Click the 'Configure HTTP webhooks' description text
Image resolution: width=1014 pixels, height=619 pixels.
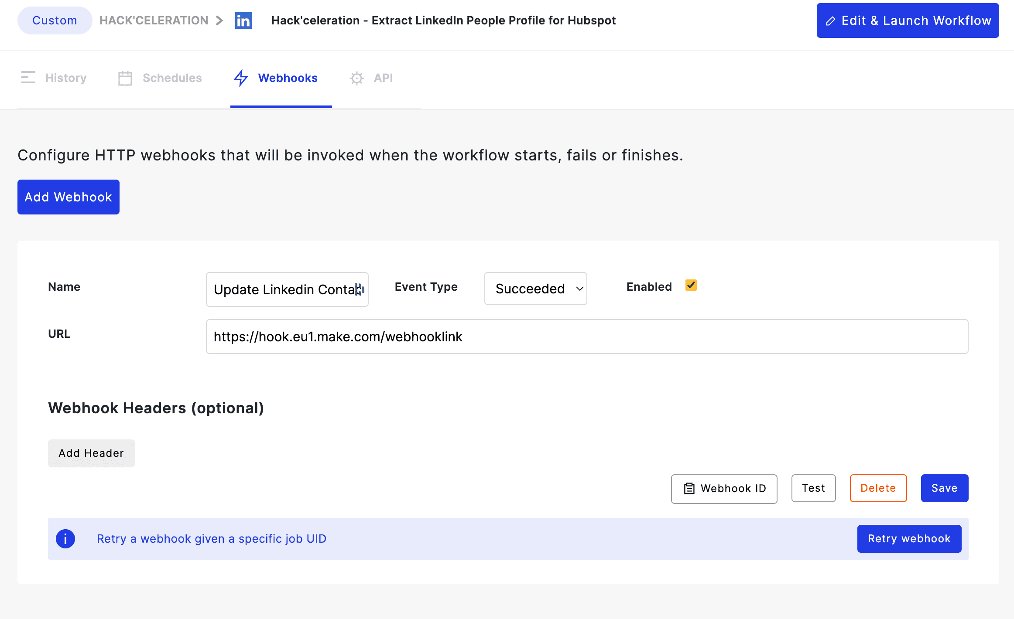350,155
